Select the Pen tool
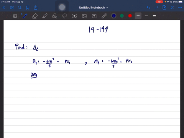The height and width of the screenshot is (138, 184). [25, 16]
